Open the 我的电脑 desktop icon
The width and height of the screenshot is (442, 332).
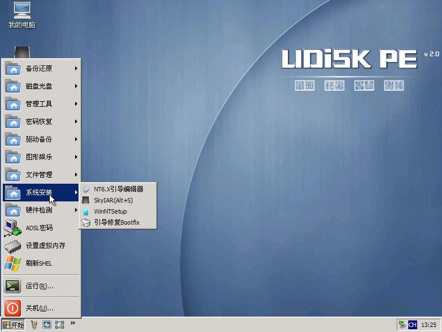tap(22, 15)
